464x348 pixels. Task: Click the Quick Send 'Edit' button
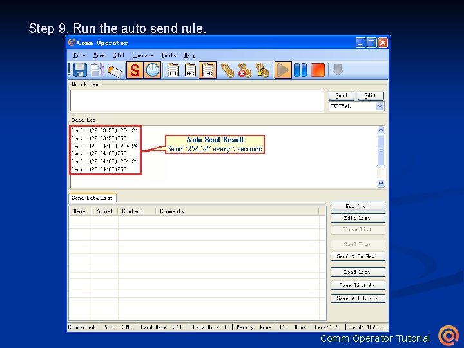[x=371, y=95]
